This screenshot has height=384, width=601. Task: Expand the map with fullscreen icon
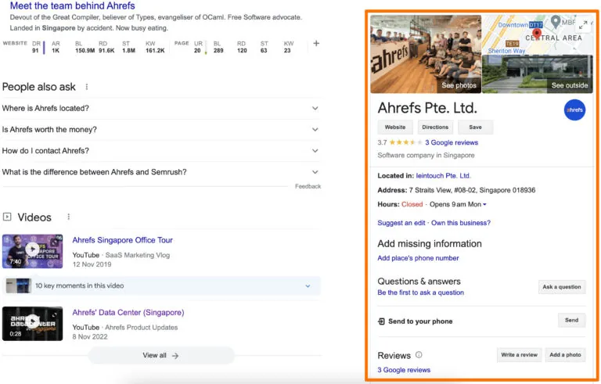(x=583, y=25)
